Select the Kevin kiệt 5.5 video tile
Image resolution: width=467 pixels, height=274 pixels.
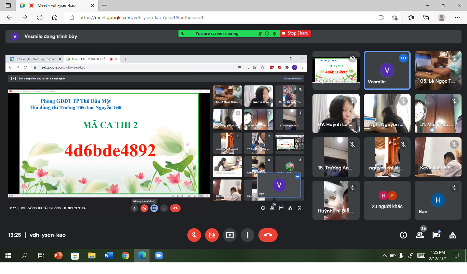pos(438,157)
